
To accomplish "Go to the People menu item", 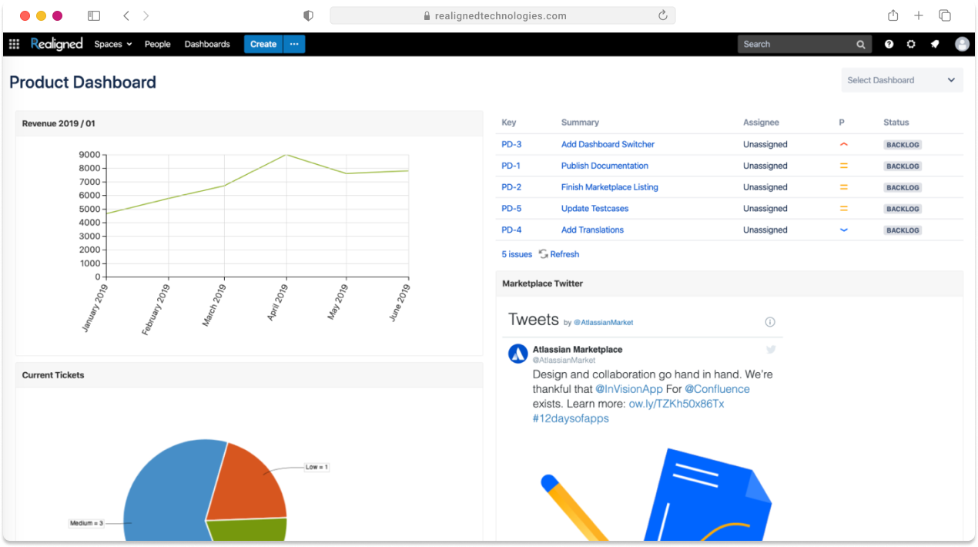I will click(x=157, y=44).
